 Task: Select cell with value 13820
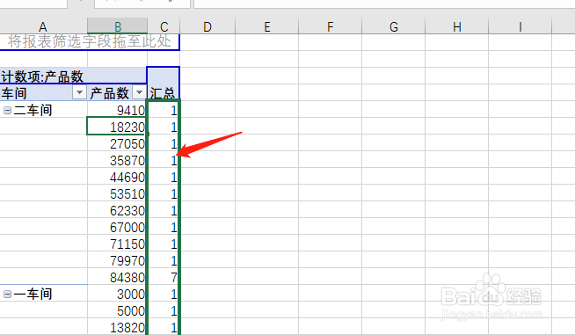click(117, 327)
